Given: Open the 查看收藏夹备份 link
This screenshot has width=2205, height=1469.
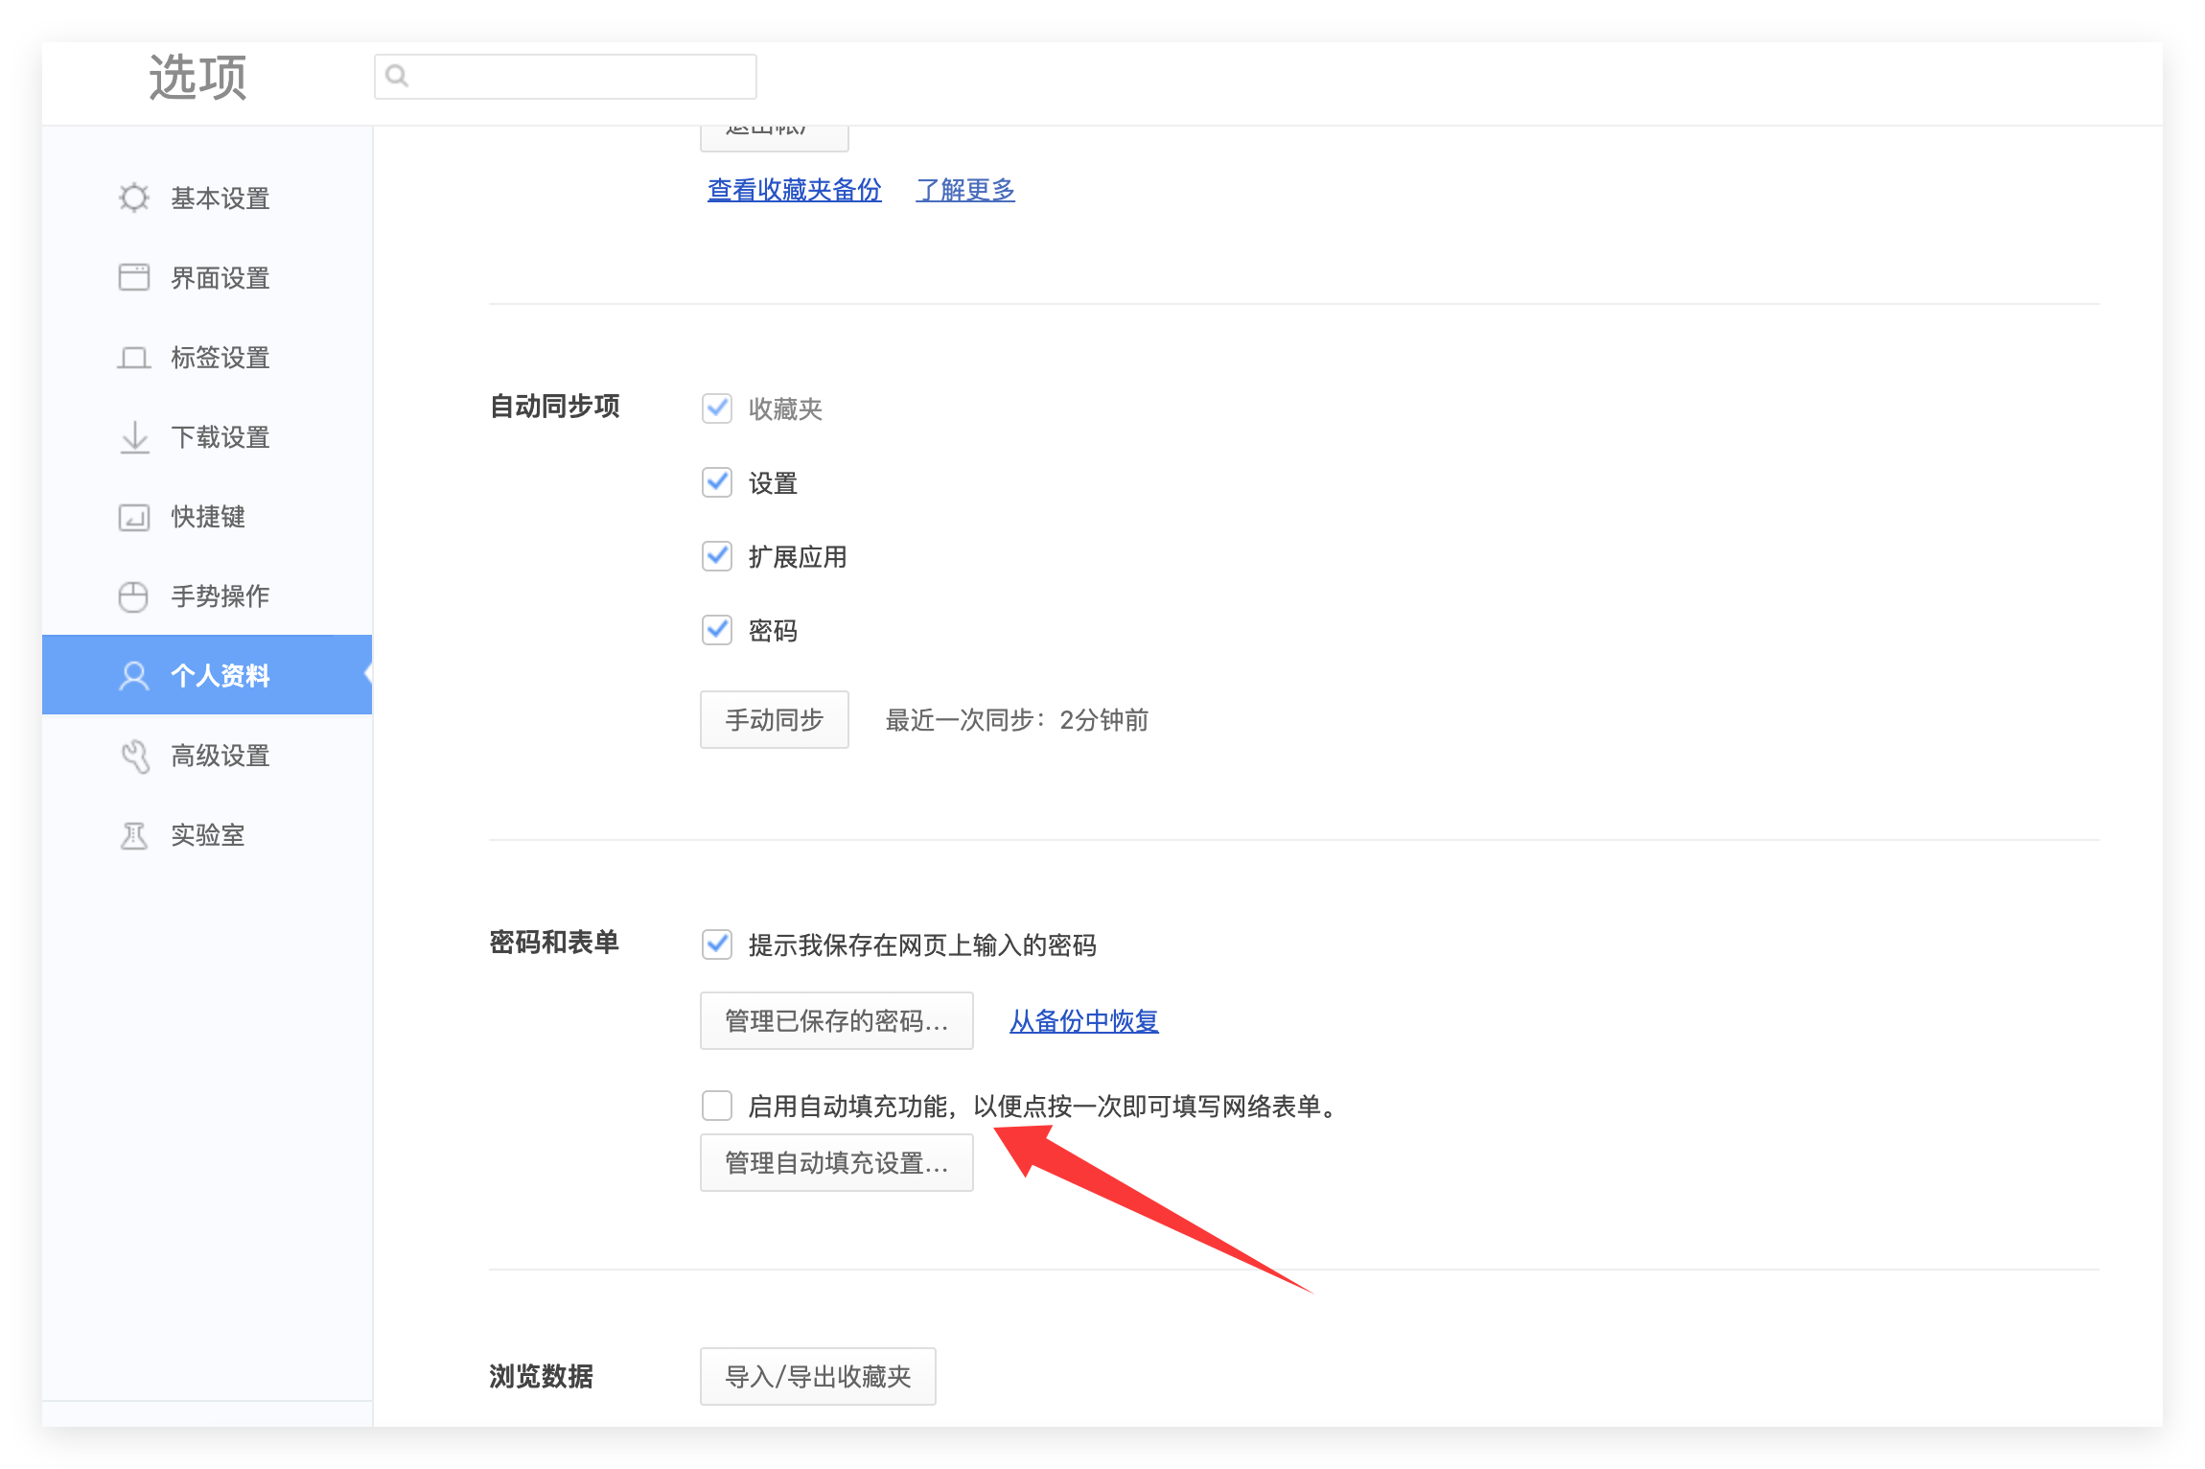Looking at the screenshot, I should pyautogui.click(x=794, y=190).
